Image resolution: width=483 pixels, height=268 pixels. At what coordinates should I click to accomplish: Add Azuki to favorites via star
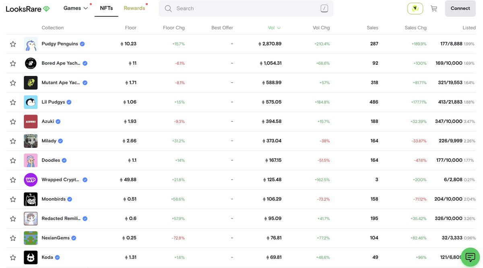13,121
